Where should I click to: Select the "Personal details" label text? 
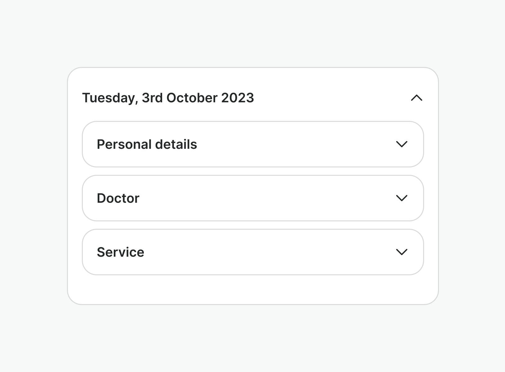pos(147,144)
